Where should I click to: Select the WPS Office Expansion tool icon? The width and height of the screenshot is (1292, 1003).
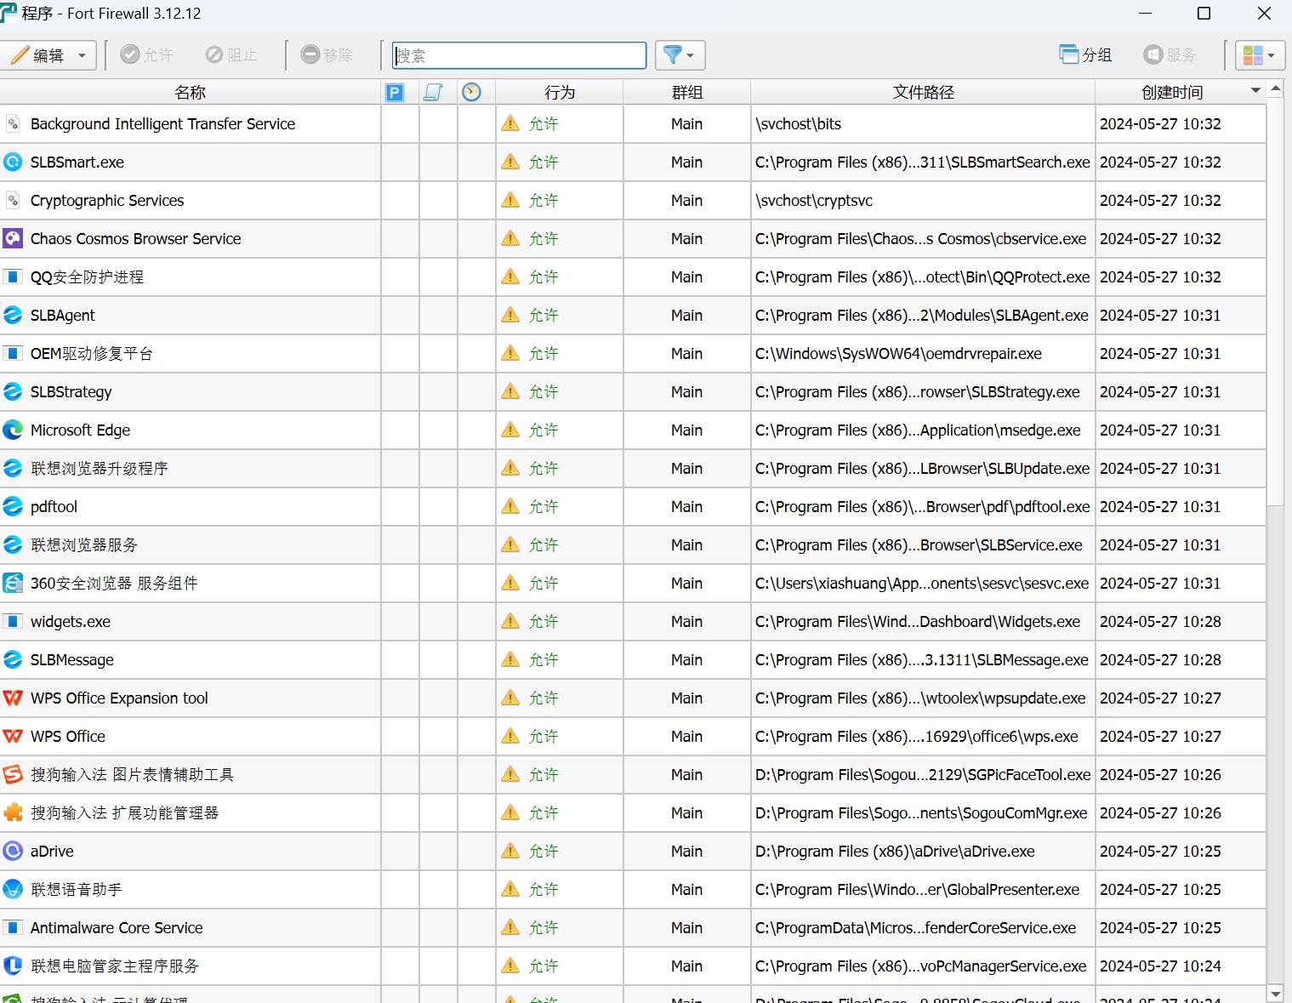coord(13,698)
